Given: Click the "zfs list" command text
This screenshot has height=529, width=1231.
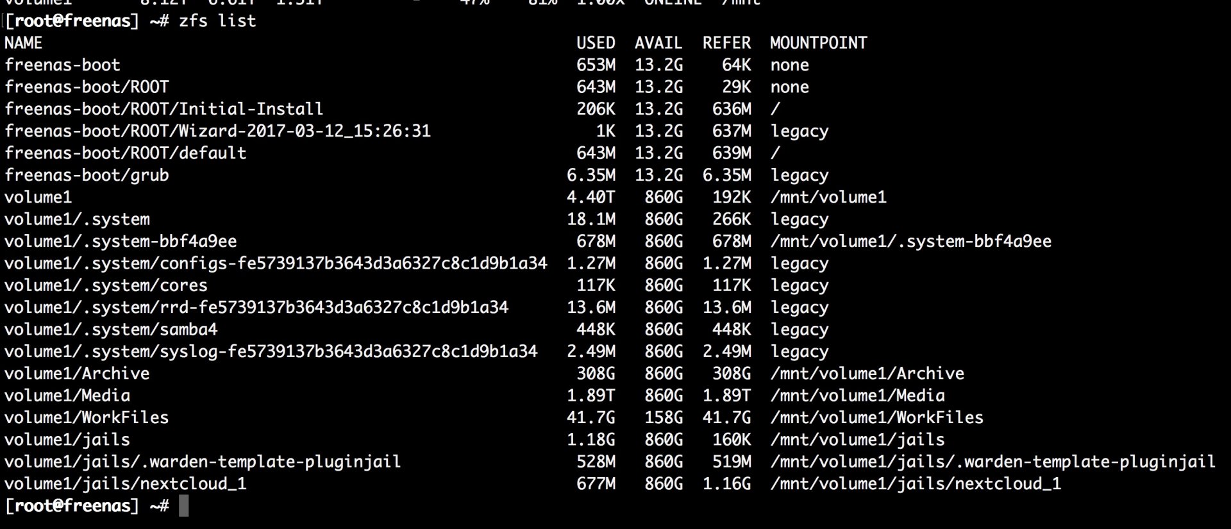Looking at the screenshot, I should (217, 21).
